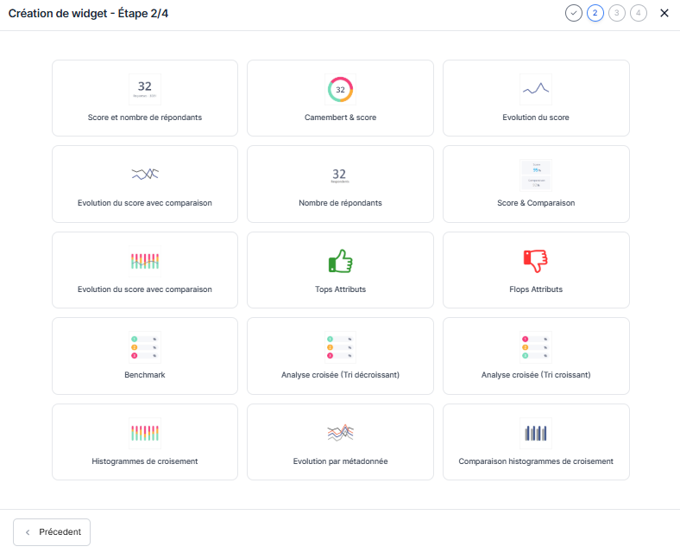The image size is (680, 553).
Task: Click the red thumbs-down Flops Attributs icon
Action: point(535,261)
